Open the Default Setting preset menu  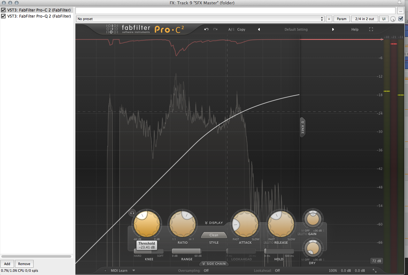coord(296,29)
